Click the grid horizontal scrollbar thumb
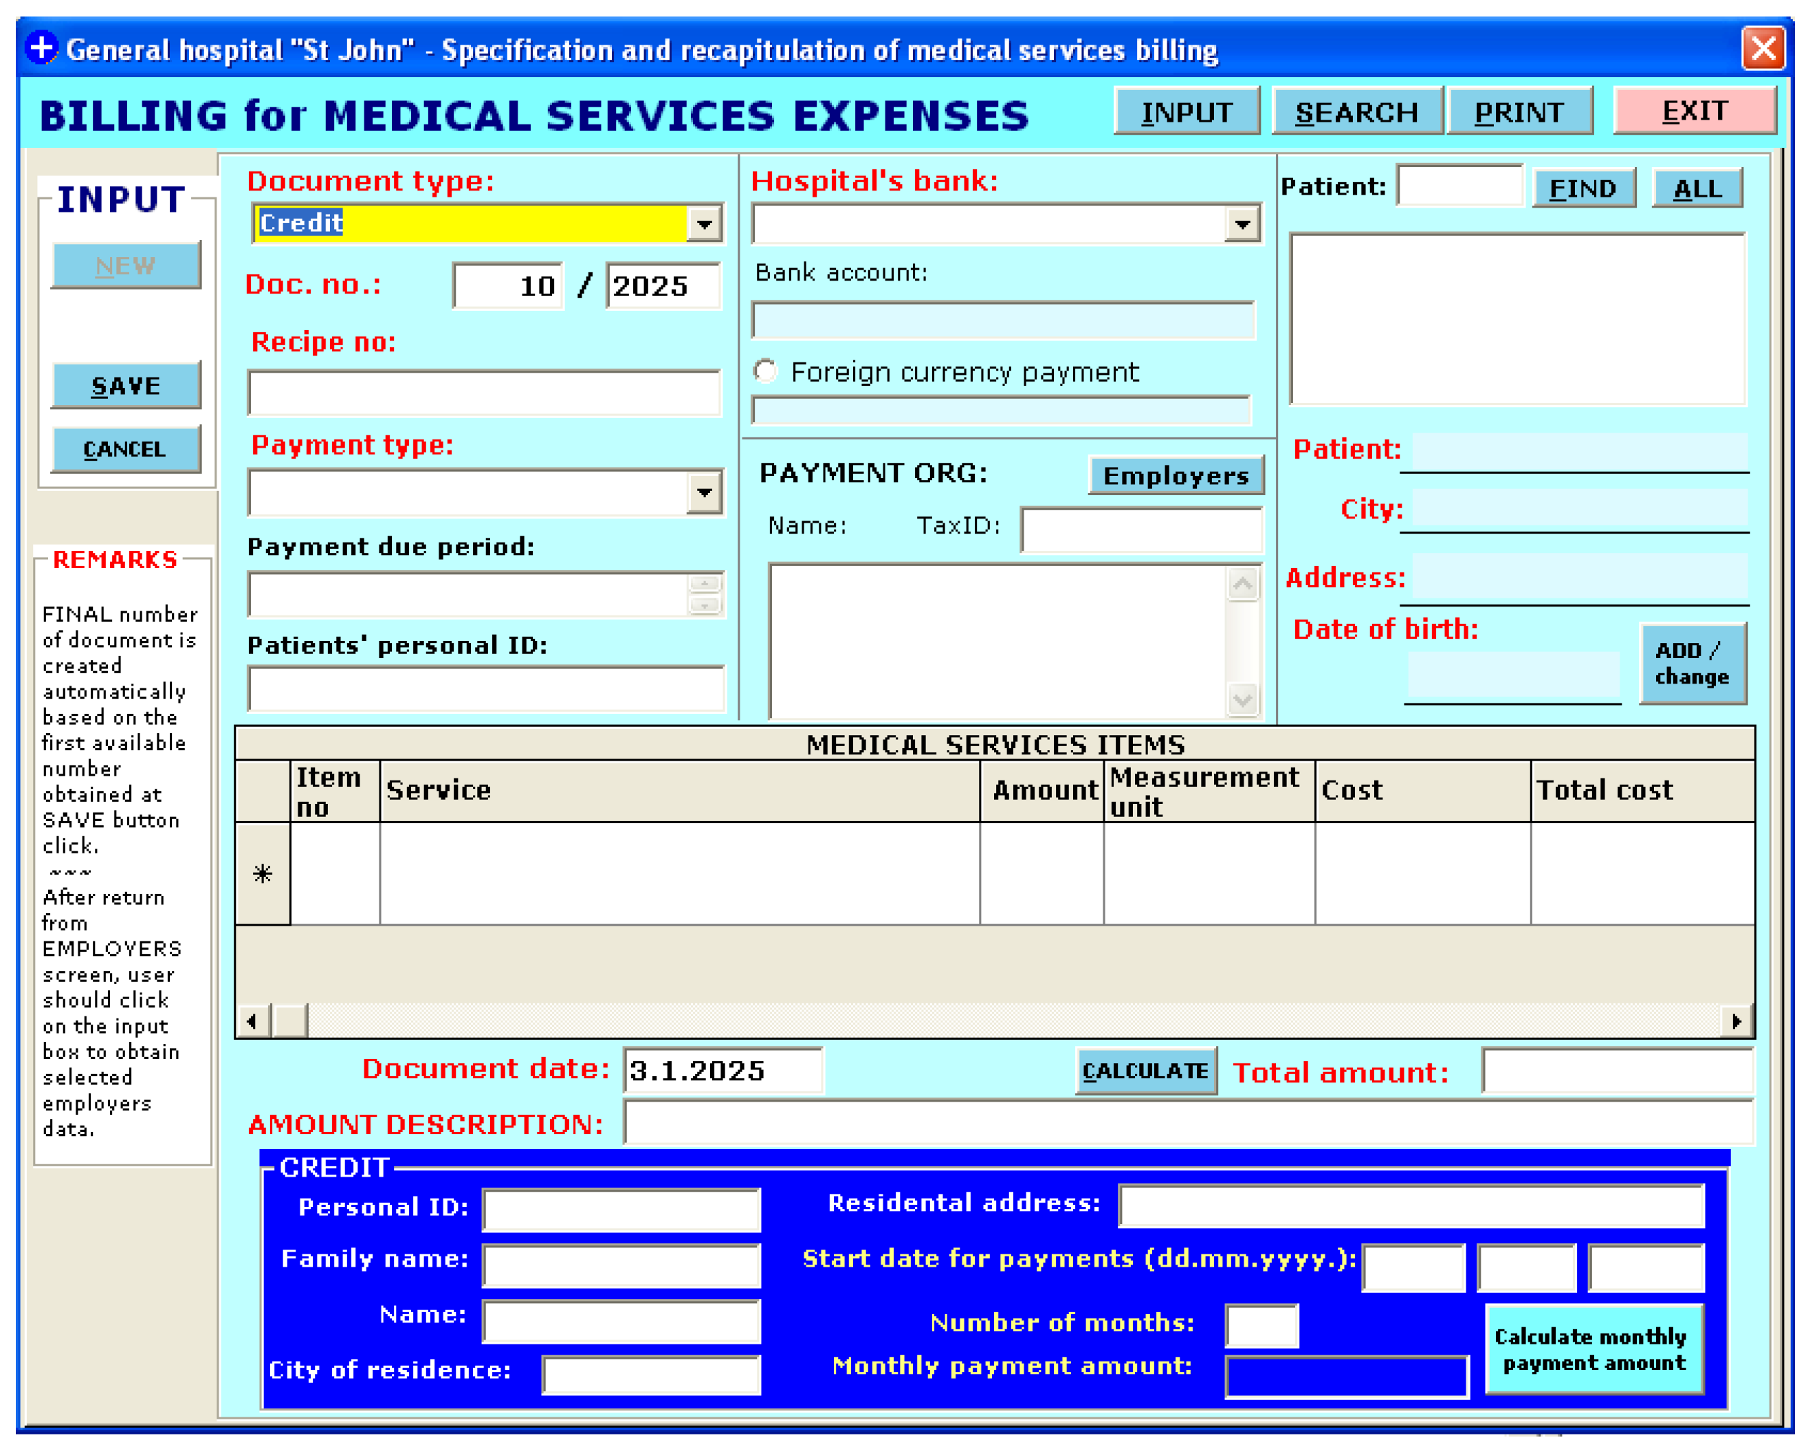Screen dimensions: 1808x1451 tap(290, 1021)
